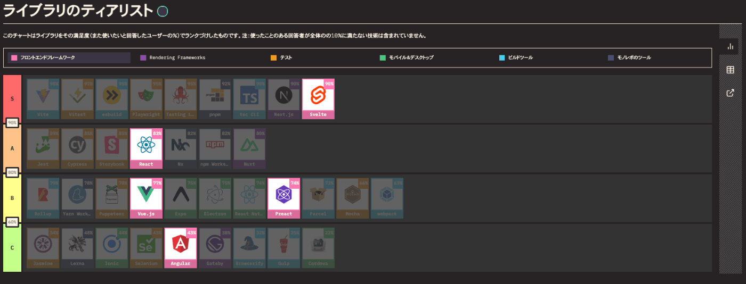Click the Cypress tile
746x284 pixels.
(x=77, y=148)
